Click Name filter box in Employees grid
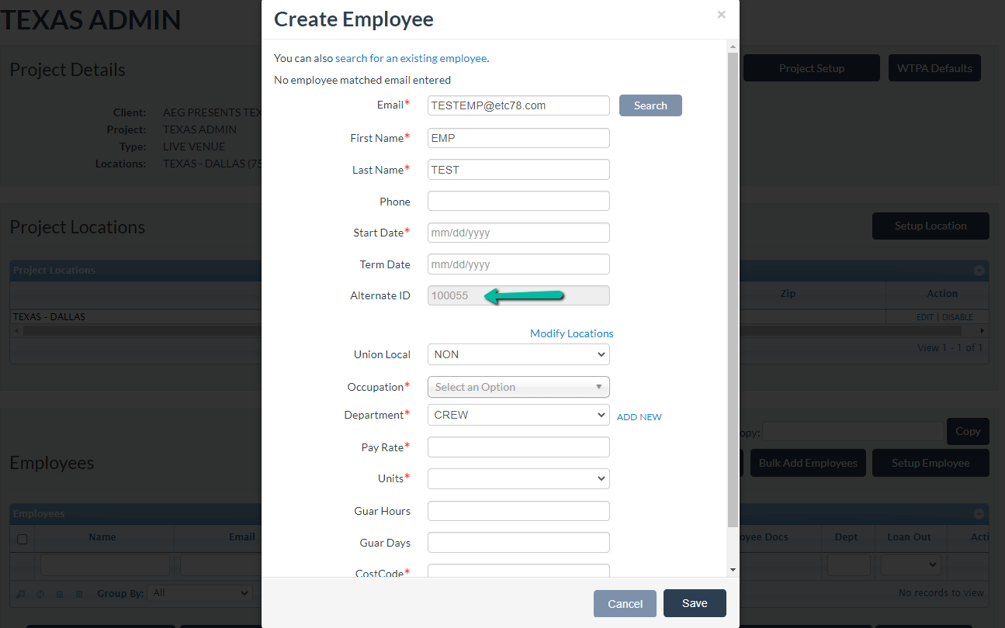The width and height of the screenshot is (1005, 628). (x=105, y=564)
